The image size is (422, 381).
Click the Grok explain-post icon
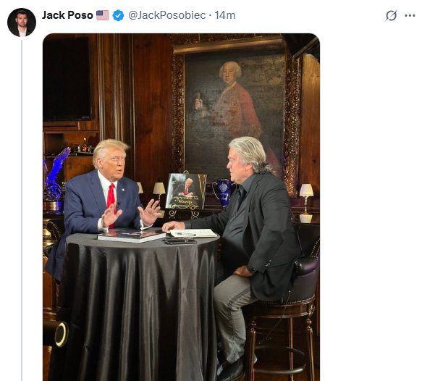[x=391, y=15]
